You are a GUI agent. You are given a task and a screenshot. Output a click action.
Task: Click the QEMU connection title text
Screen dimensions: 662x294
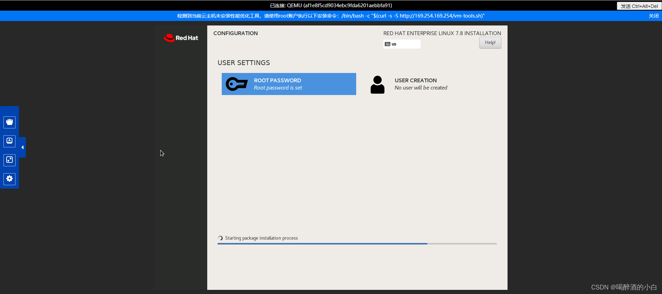coord(331,6)
